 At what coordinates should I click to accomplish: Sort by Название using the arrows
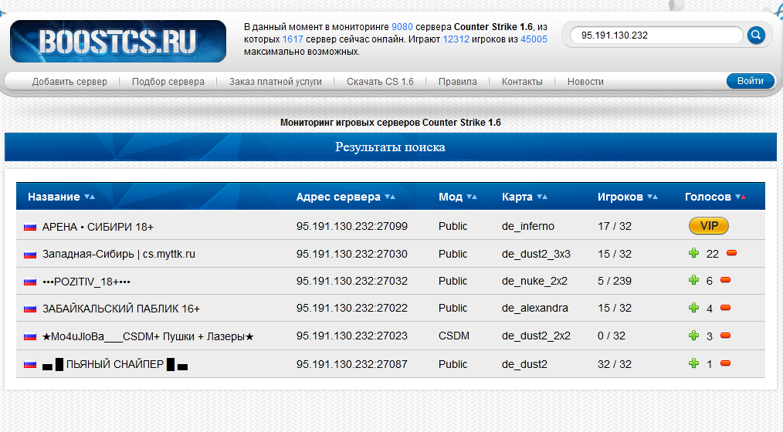(90, 197)
